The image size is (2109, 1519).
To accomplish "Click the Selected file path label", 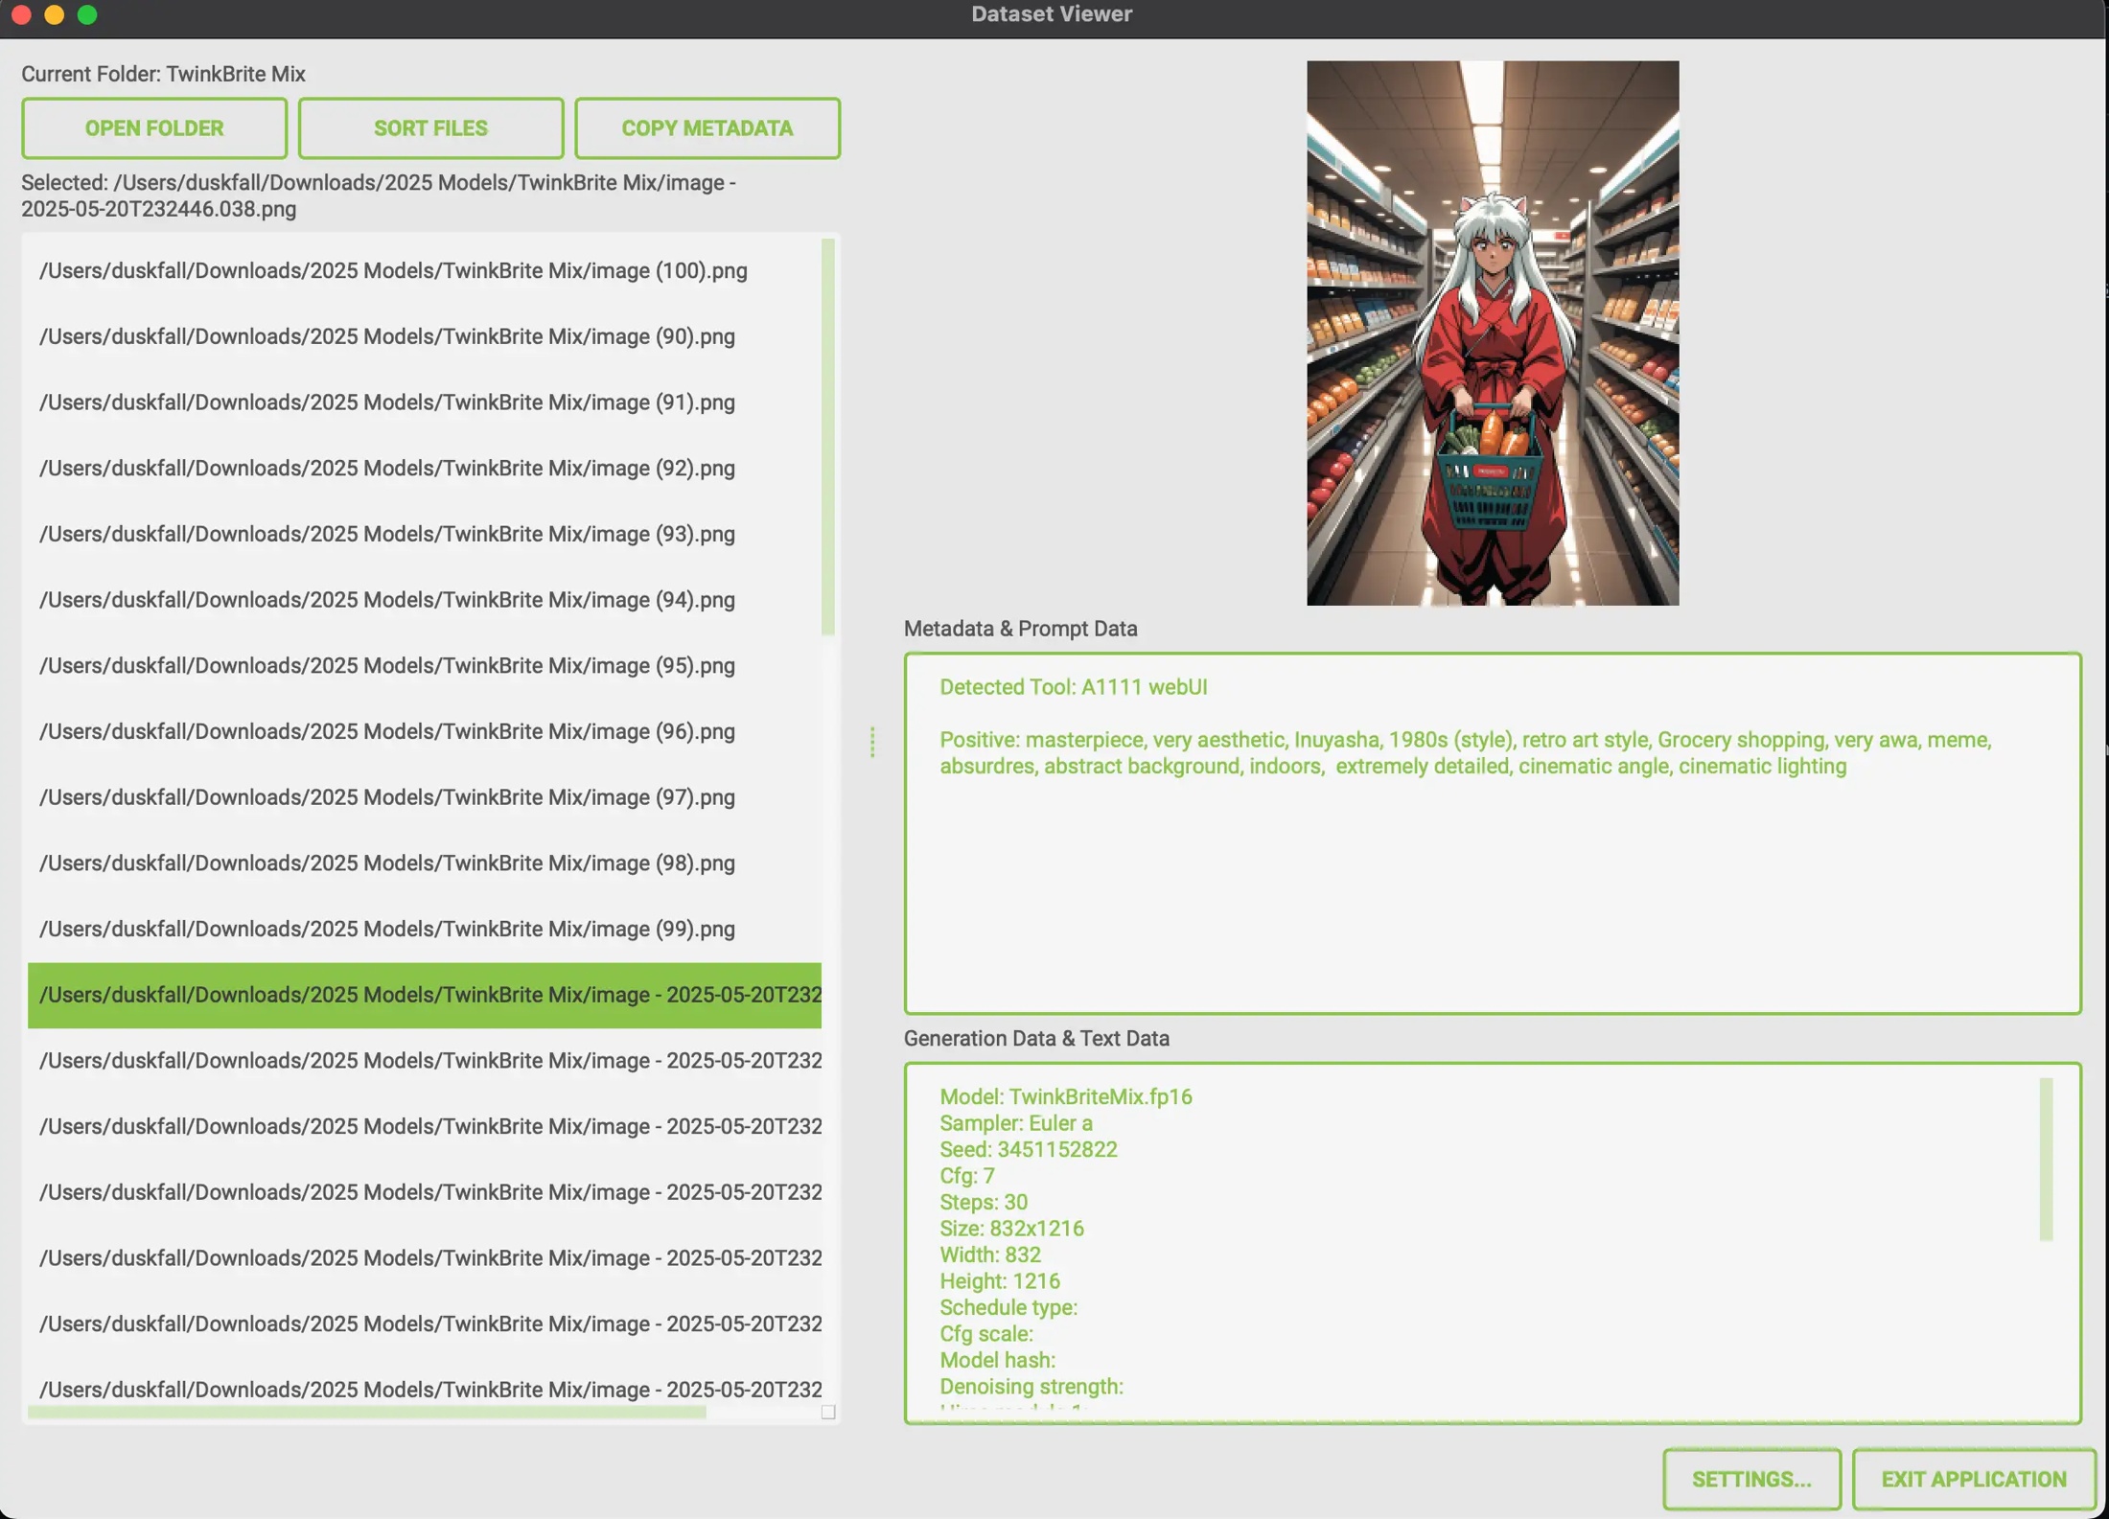I will pos(379,196).
